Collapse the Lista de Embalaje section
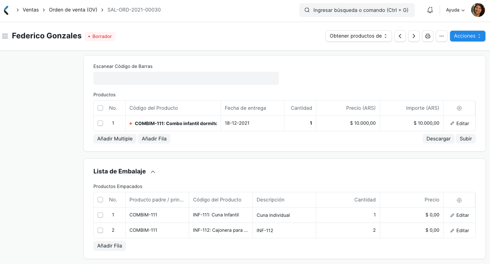The width and height of the screenshot is (490, 264). tap(153, 172)
